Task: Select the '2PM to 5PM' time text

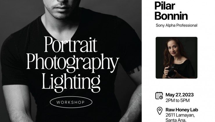Action: point(178,101)
